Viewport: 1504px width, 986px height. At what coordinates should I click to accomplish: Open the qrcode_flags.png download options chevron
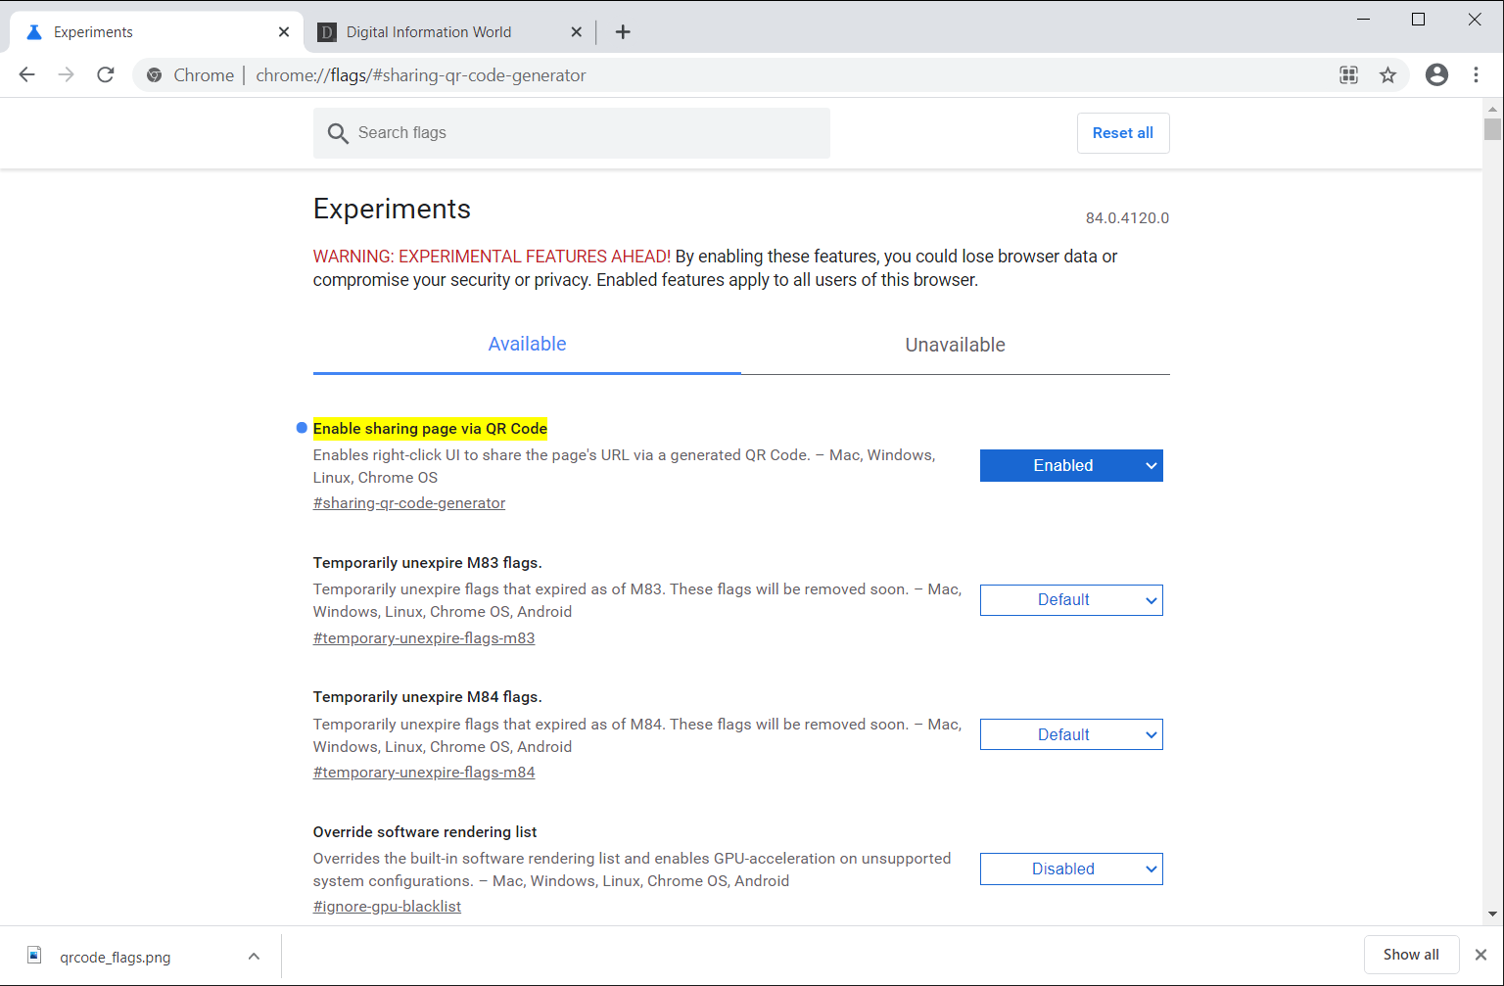254,957
